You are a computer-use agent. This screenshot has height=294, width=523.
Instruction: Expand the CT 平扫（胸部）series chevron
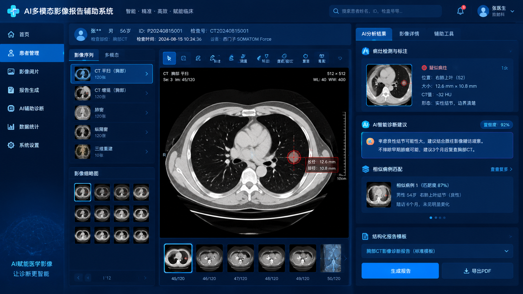click(147, 74)
